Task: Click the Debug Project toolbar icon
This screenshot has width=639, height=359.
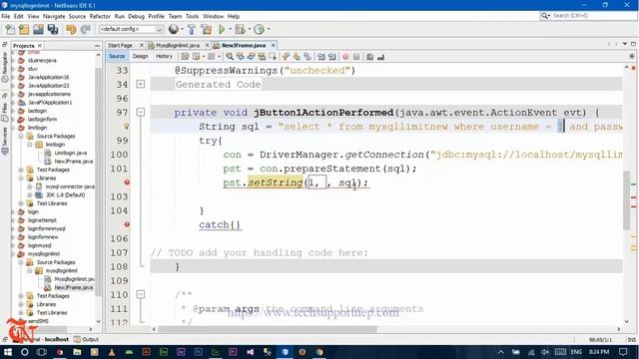Action: click(x=240, y=29)
